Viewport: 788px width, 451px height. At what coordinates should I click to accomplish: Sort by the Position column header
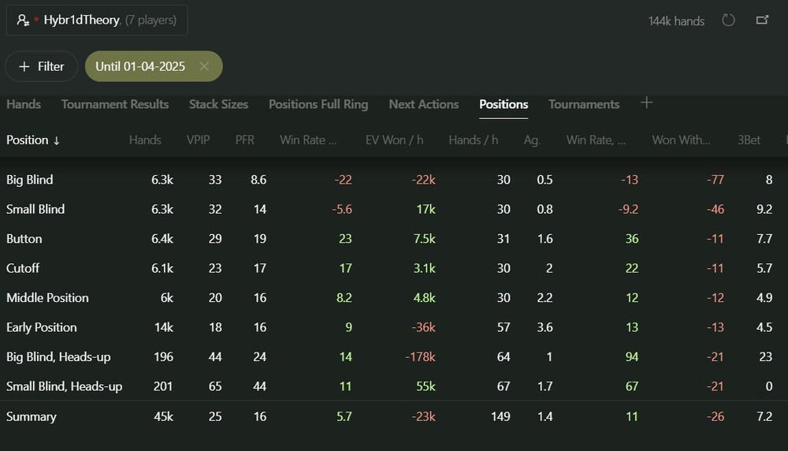pyautogui.click(x=33, y=140)
